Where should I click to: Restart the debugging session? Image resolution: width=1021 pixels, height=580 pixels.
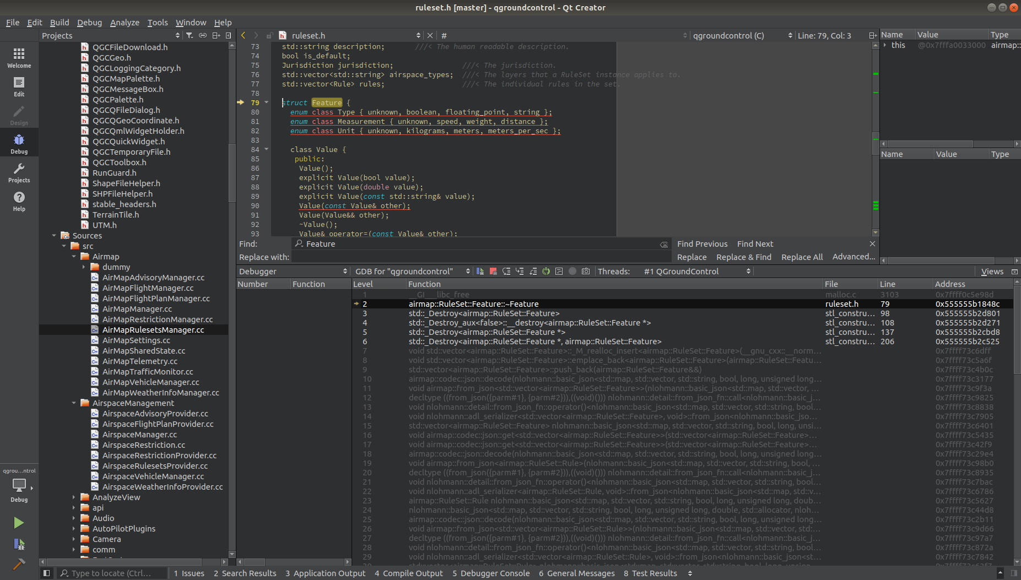[x=546, y=271]
